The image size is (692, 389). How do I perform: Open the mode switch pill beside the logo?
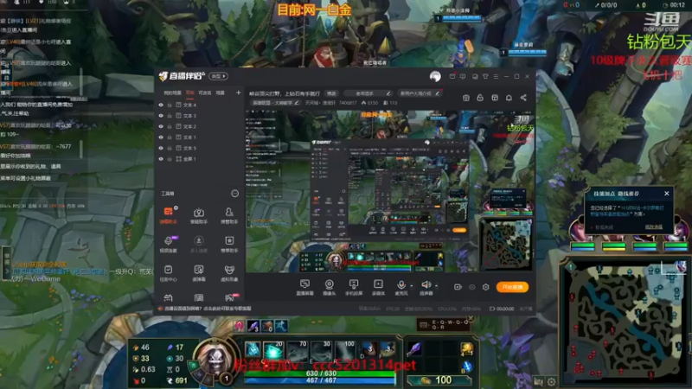coord(218,76)
